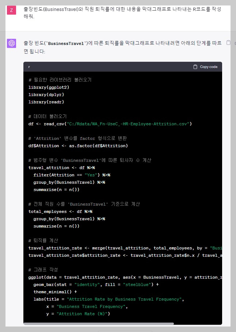Click the user's prompt text about BusinessTravel
The height and width of the screenshot is (332, 236).
point(122,12)
